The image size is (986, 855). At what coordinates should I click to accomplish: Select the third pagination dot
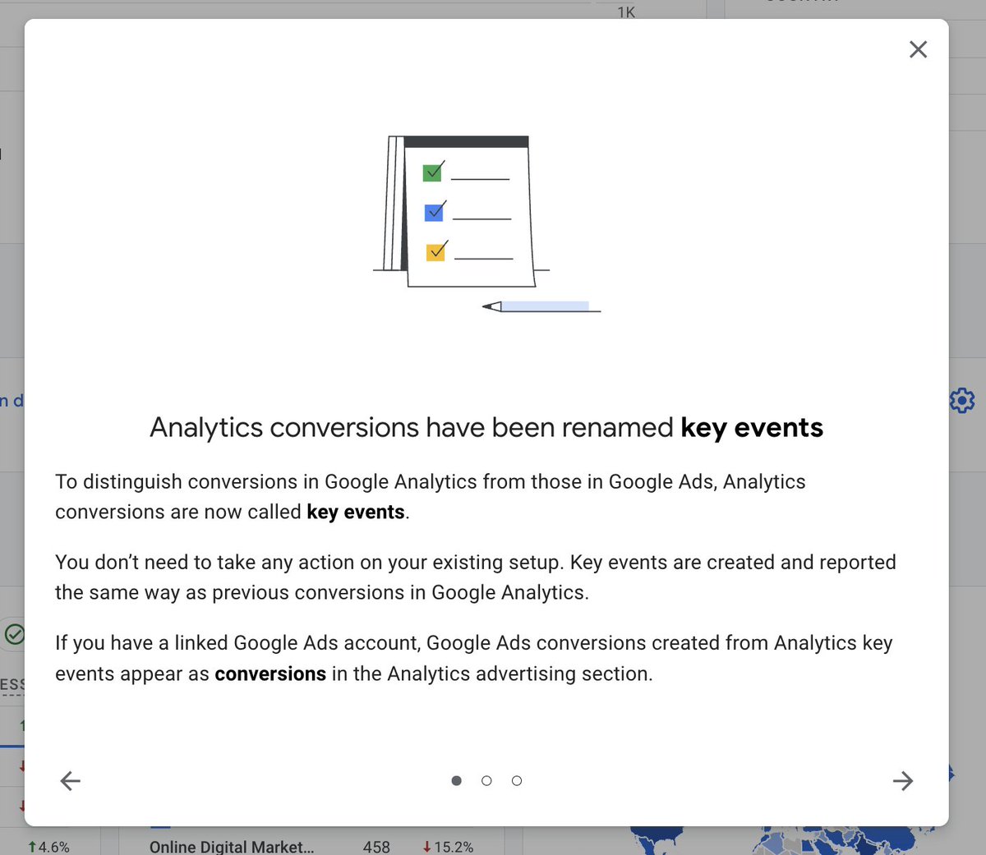(x=517, y=780)
